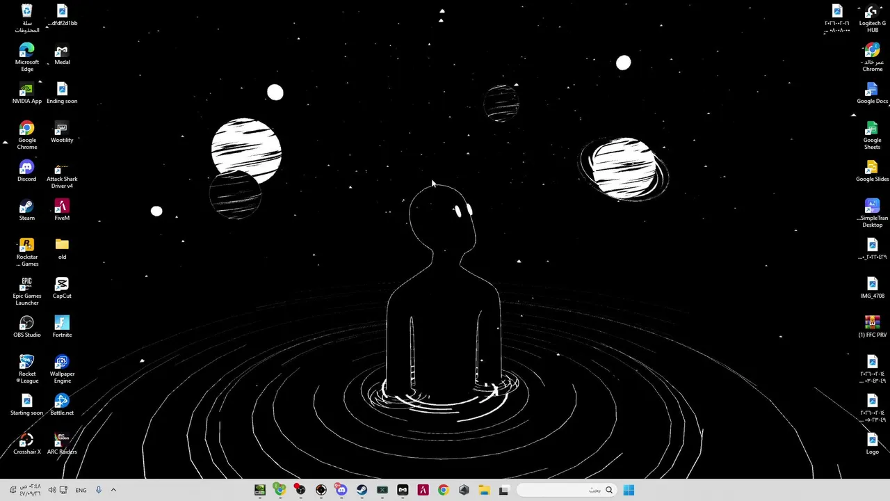Open the Rocket League desktop shortcut
This screenshot has height=501, width=890.
26,369
